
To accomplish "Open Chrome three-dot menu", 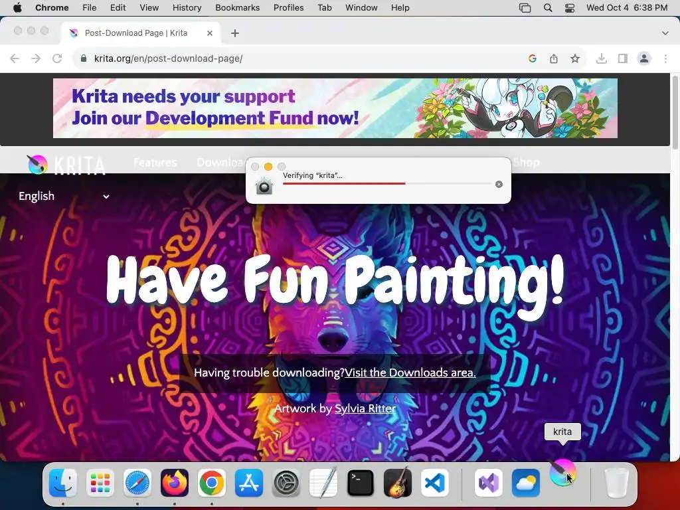I will (x=665, y=58).
